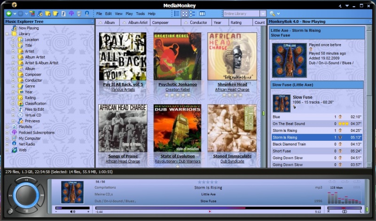Open the African Head Charge artist link under Shrunken Head

pos(232,90)
